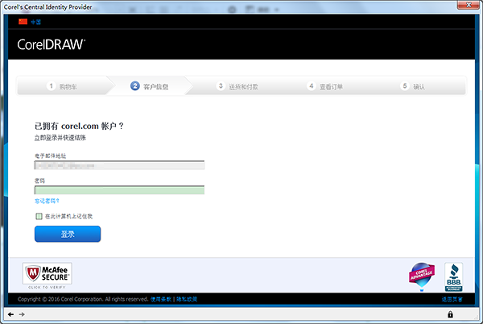This screenshot has height=324, width=483.
Task: Open the 使用条款 footer link
Action: pos(161,299)
